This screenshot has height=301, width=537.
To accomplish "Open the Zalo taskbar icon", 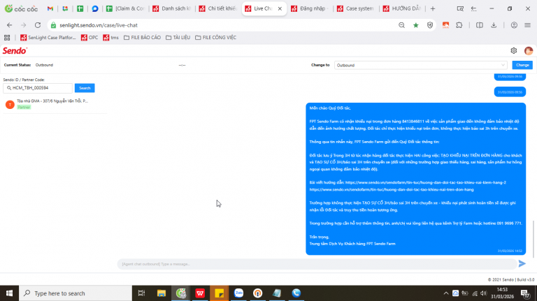I will point(238,293).
